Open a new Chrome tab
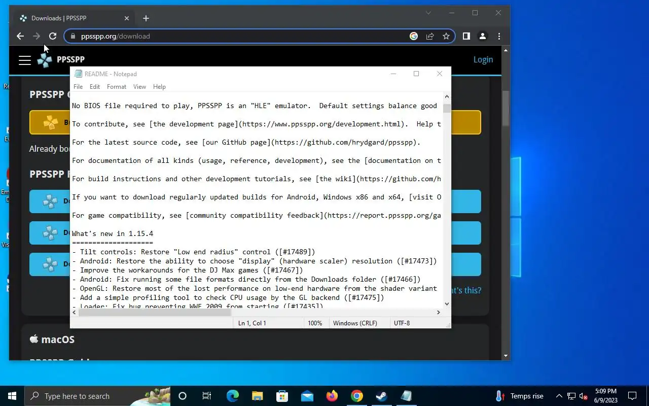 146,18
